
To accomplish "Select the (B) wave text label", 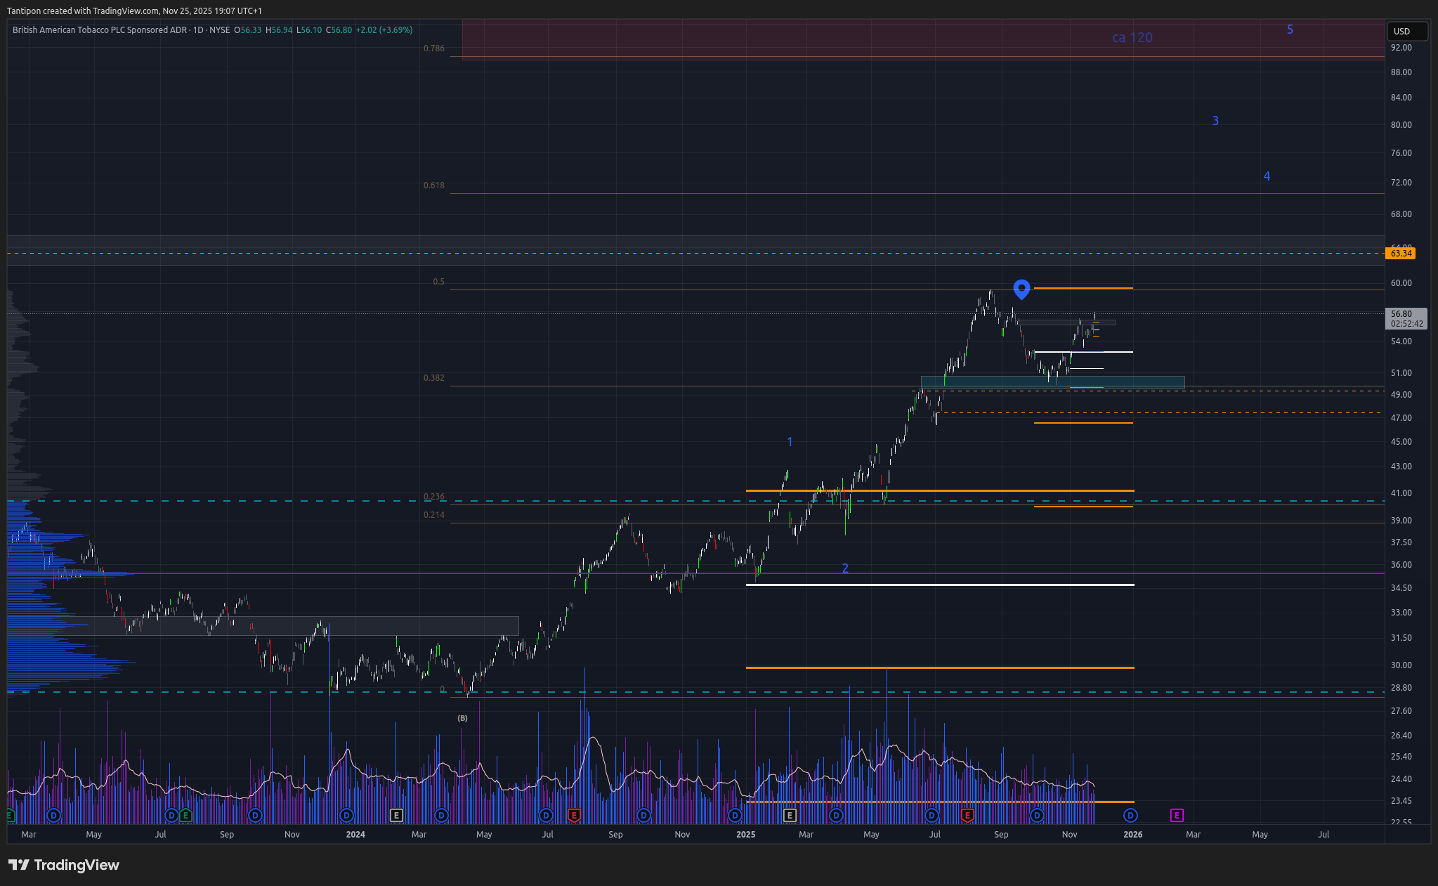I will (x=462, y=718).
